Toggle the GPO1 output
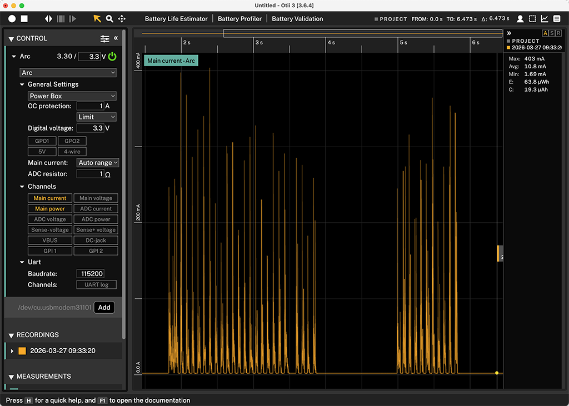This screenshot has width=569, height=406. click(x=42, y=141)
